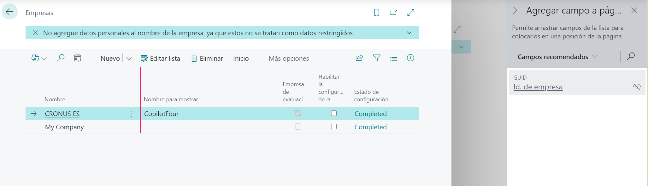
Task: Open the Inicio menu
Action: (241, 59)
